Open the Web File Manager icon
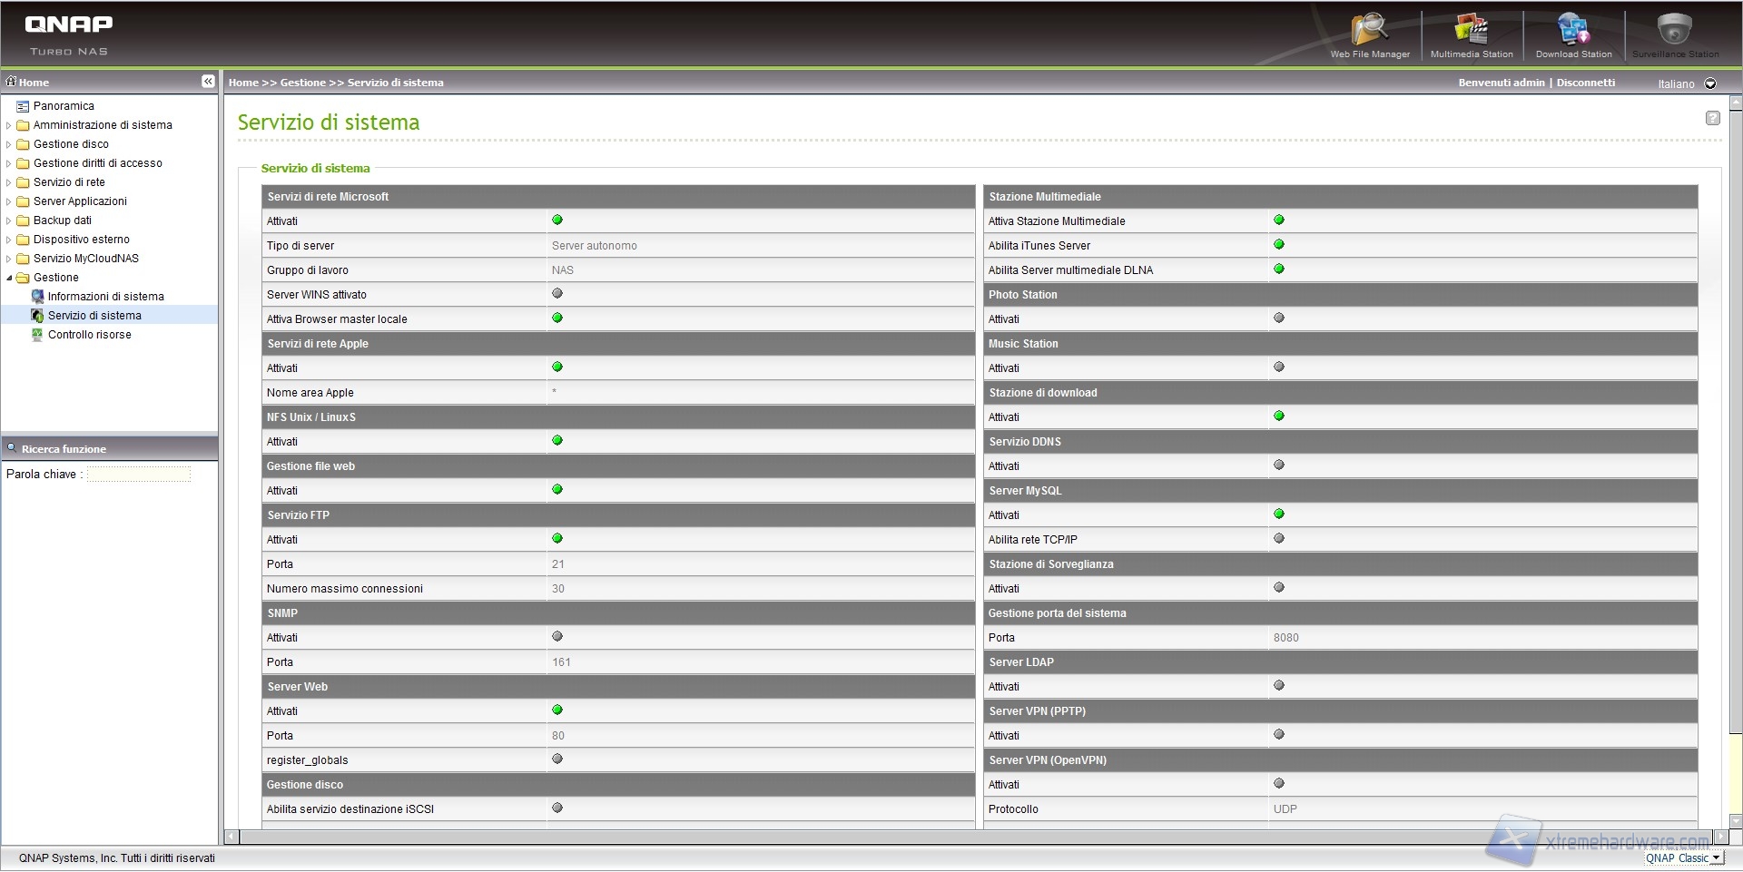Viewport: 1743px width, 872px height. [x=1369, y=34]
